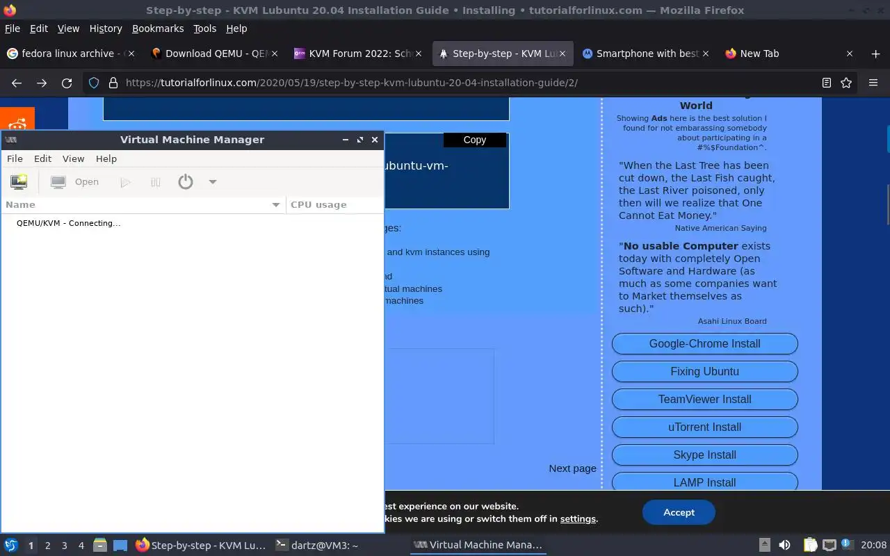
Task: Toggle Reader View icon in address bar
Action: 826,83
